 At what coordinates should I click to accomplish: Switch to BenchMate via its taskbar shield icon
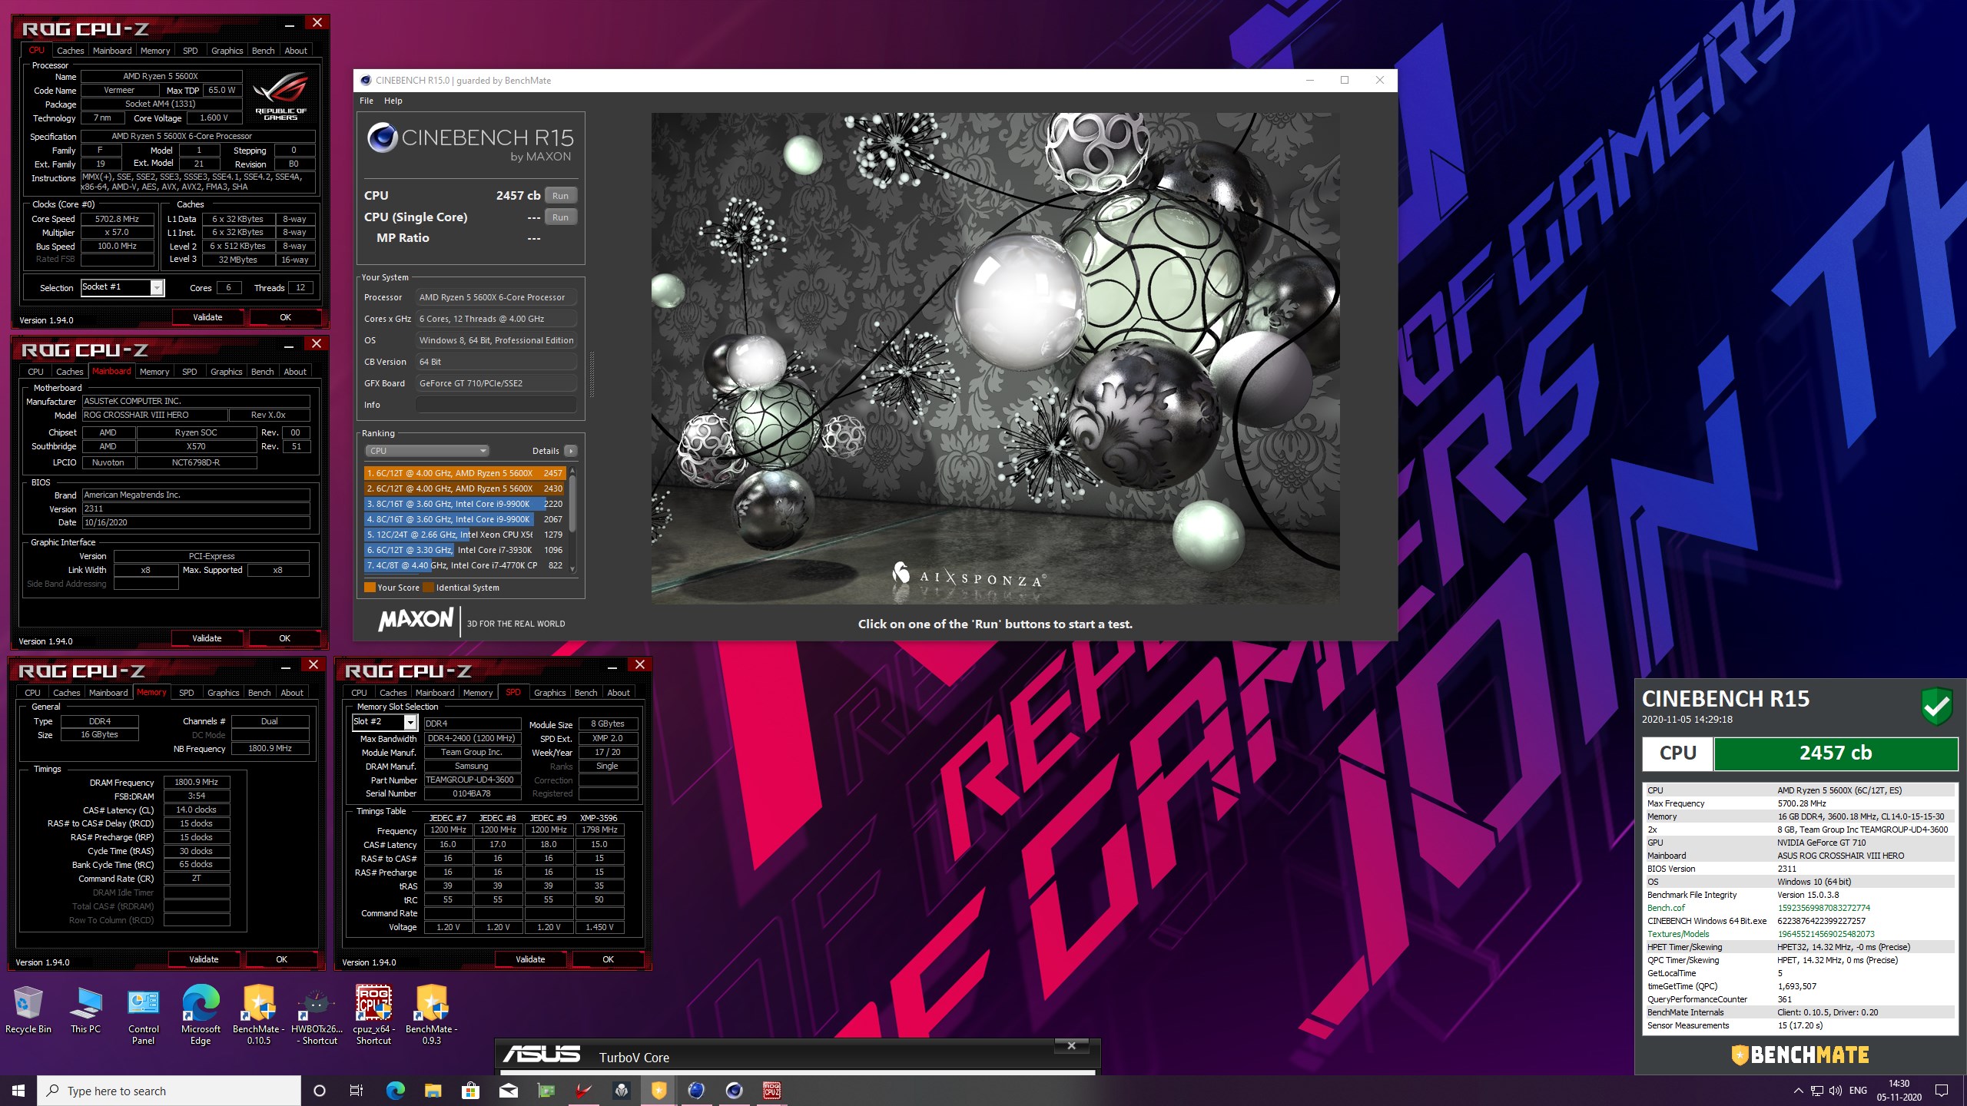click(x=658, y=1091)
